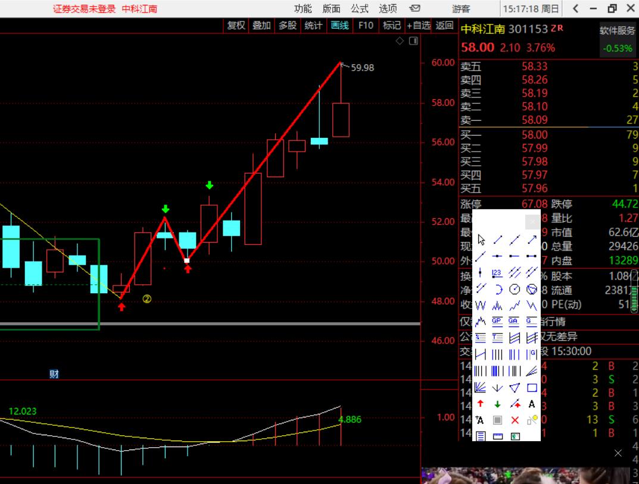
Task: Click the ruler measurement tool icon
Action: point(497,436)
